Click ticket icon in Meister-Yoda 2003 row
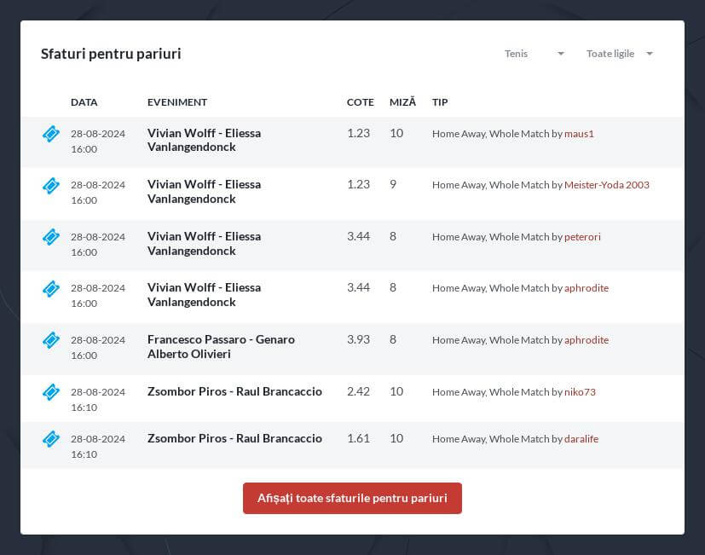The image size is (705, 555). [51, 185]
